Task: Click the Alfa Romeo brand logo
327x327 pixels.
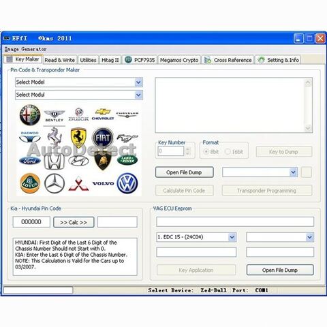Action: (30, 115)
